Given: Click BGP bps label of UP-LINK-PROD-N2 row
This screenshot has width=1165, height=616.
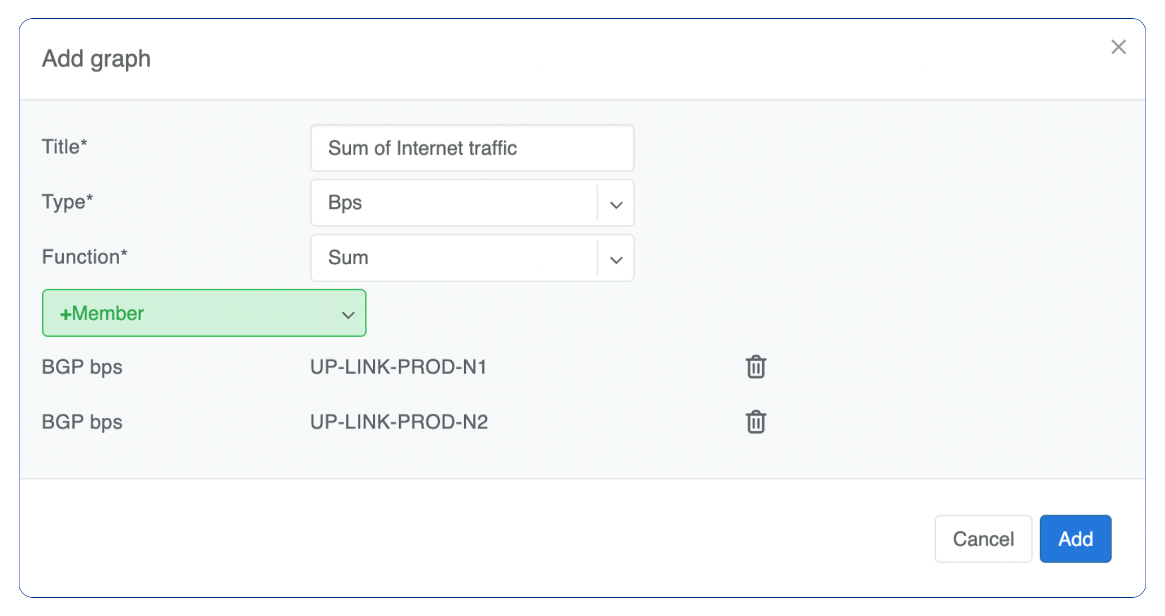Looking at the screenshot, I should (82, 422).
